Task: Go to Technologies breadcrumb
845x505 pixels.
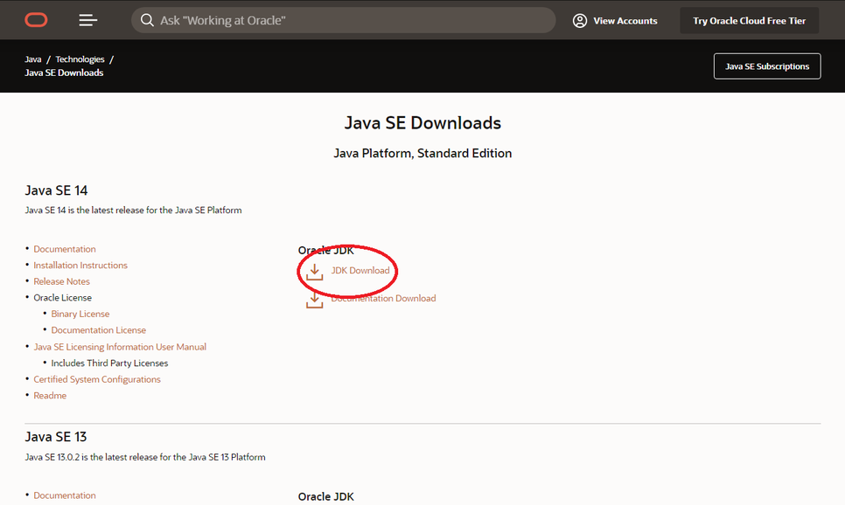Action: click(80, 59)
